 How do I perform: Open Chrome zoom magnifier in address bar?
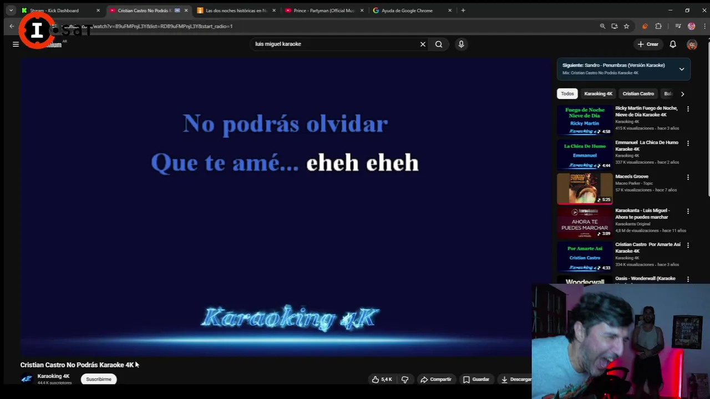pos(602,26)
